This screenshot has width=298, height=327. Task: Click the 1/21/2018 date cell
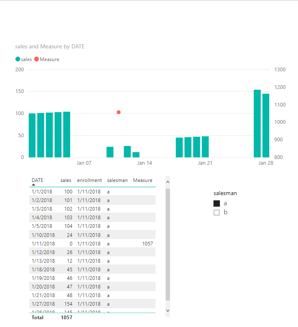[x=43, y=295]
